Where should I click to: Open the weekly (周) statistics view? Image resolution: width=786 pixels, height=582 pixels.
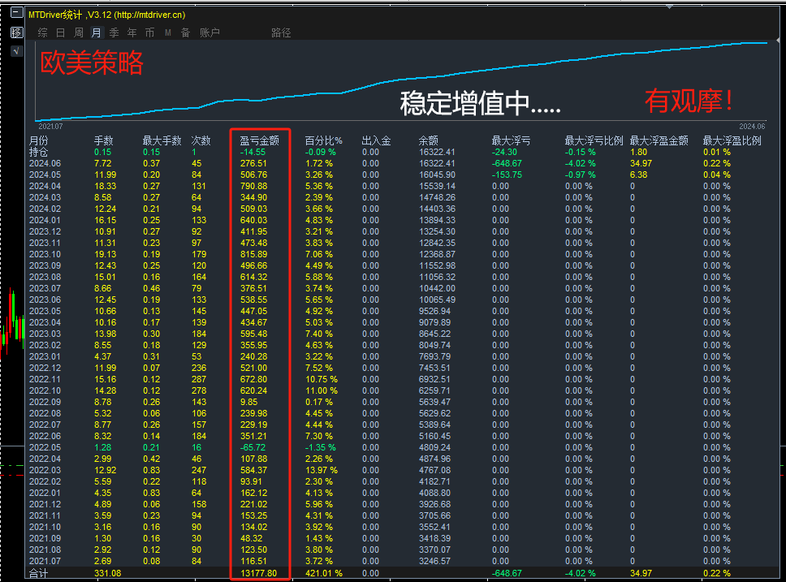tap(77, 33)
